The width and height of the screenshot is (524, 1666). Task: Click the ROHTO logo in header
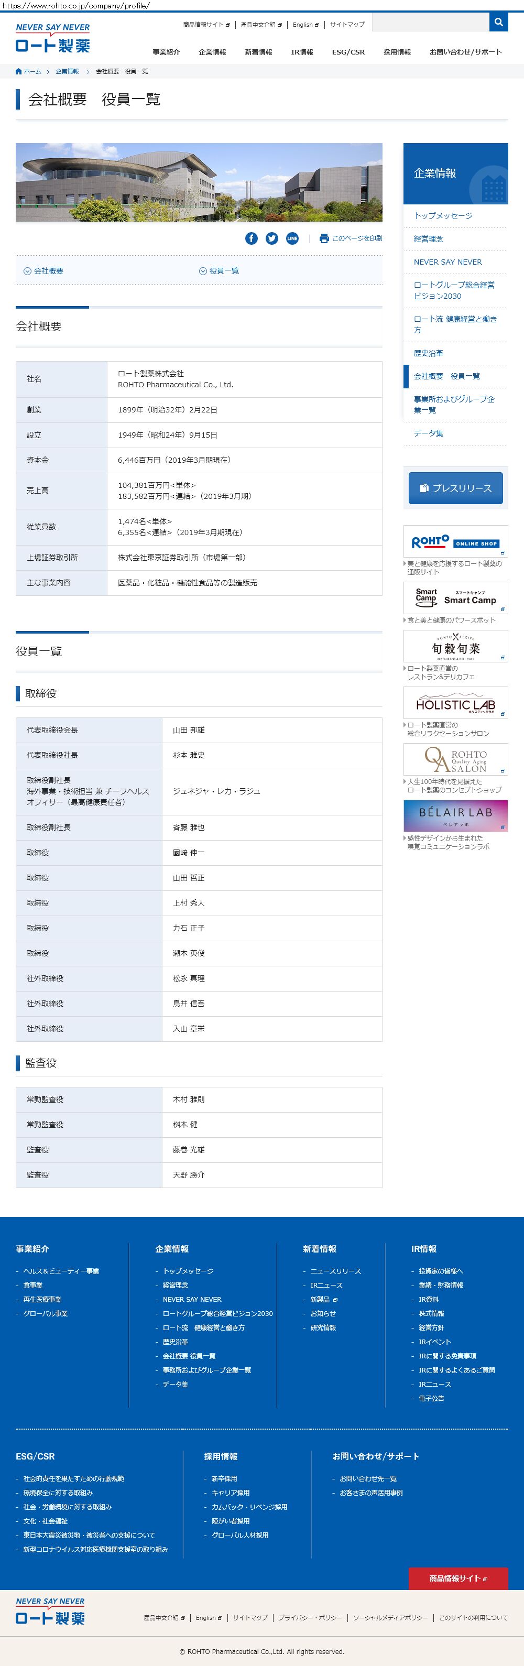pos(53,38)
